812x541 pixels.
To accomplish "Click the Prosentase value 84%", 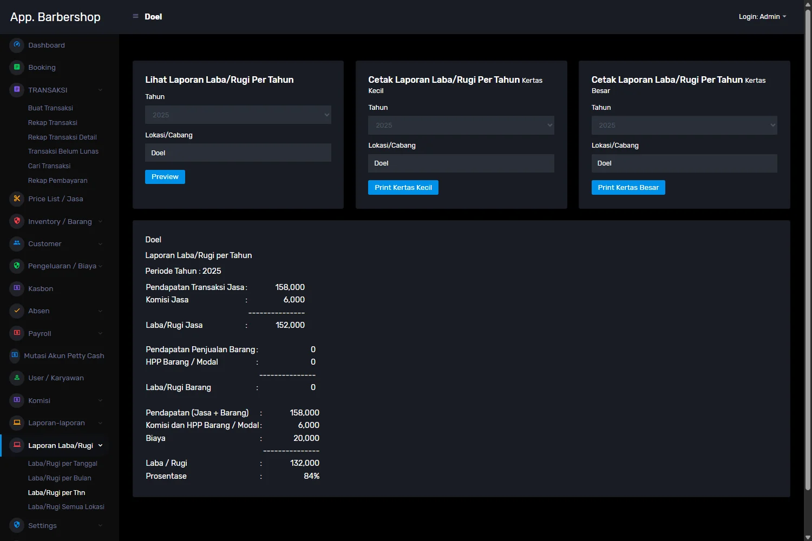I will click(312, 476).
